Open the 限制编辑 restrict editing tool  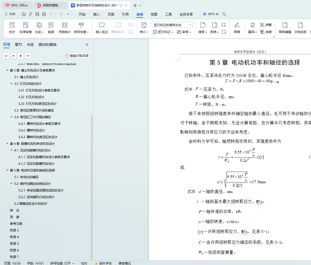coord(285,28)
